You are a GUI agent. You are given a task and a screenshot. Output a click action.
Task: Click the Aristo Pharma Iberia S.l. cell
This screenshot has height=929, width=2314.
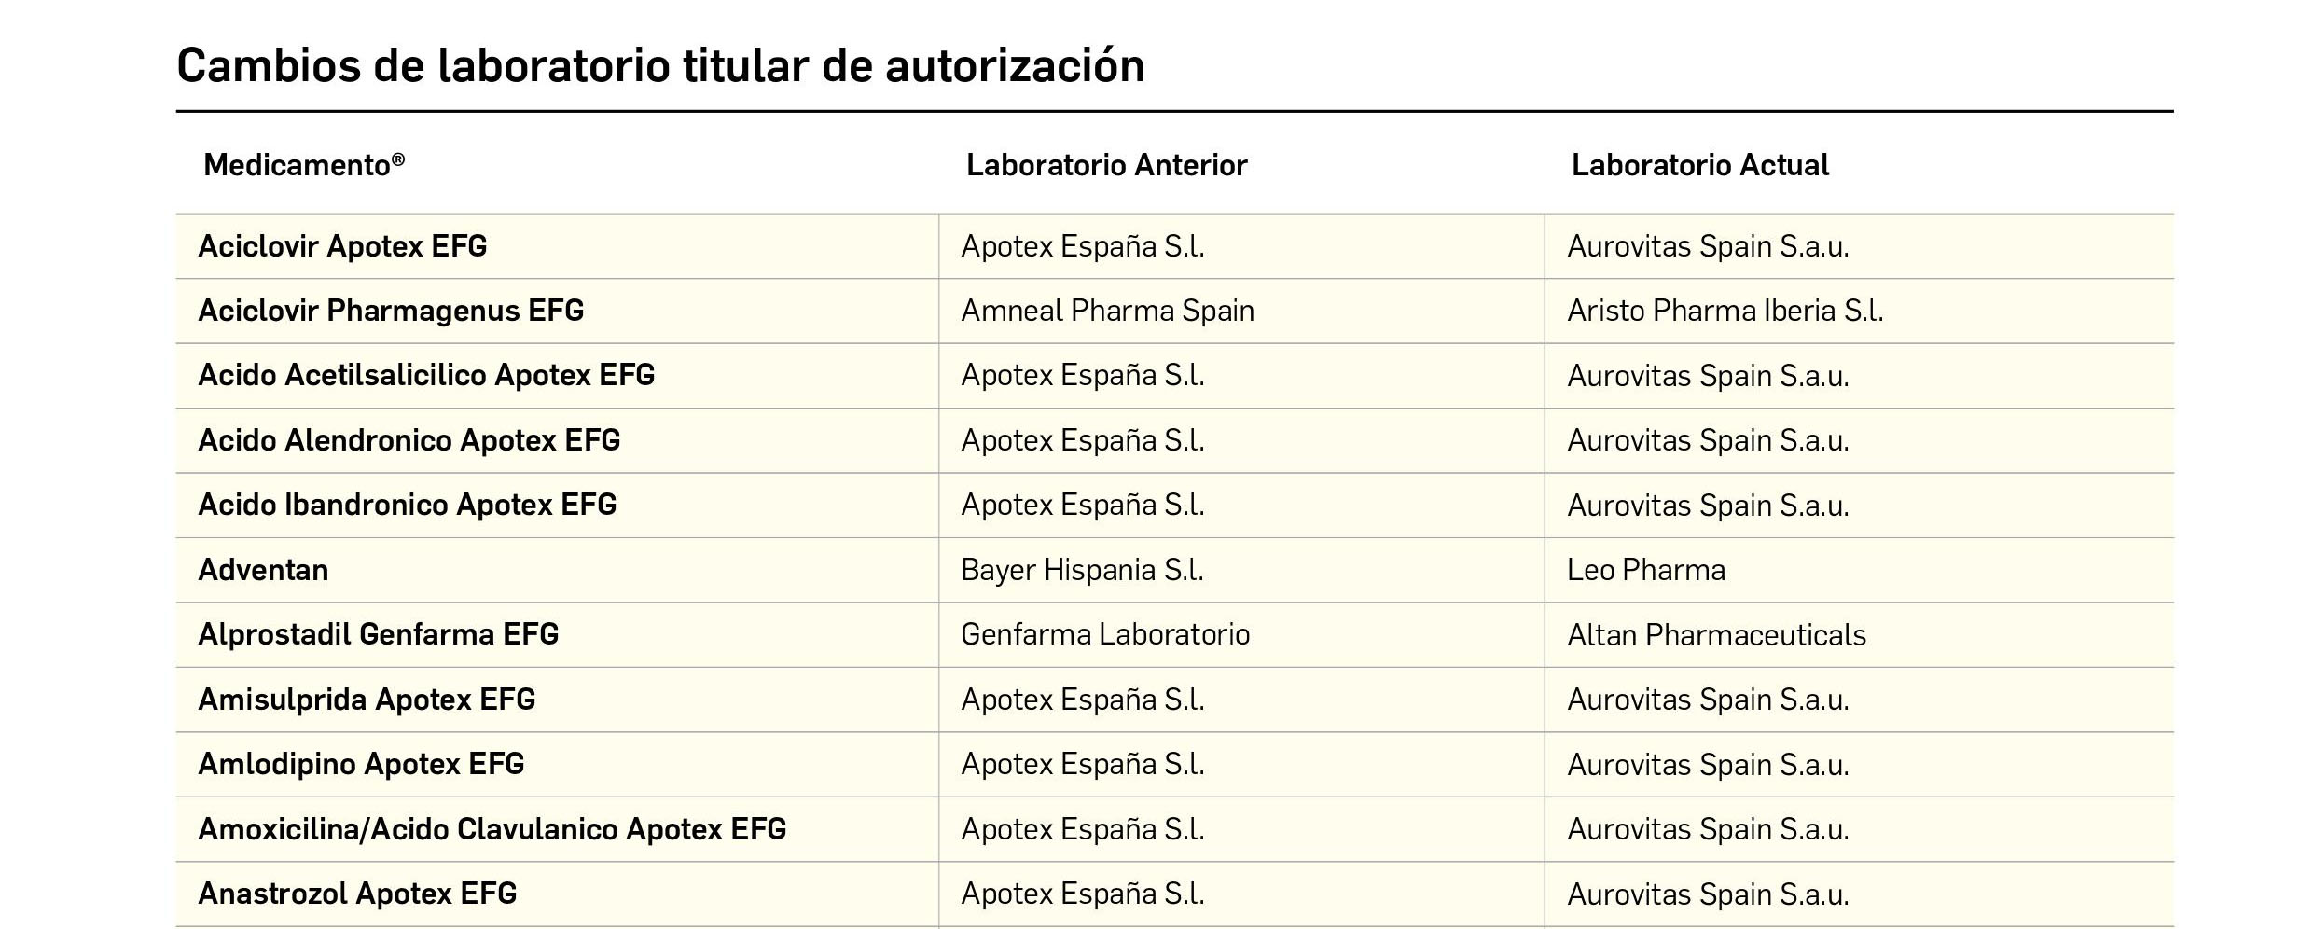click(1725, 311)
